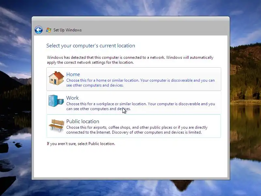
Task: Click 'Windows has detected that this computer' paragraph
Action: pyautogui.click(x=130, y=60)
